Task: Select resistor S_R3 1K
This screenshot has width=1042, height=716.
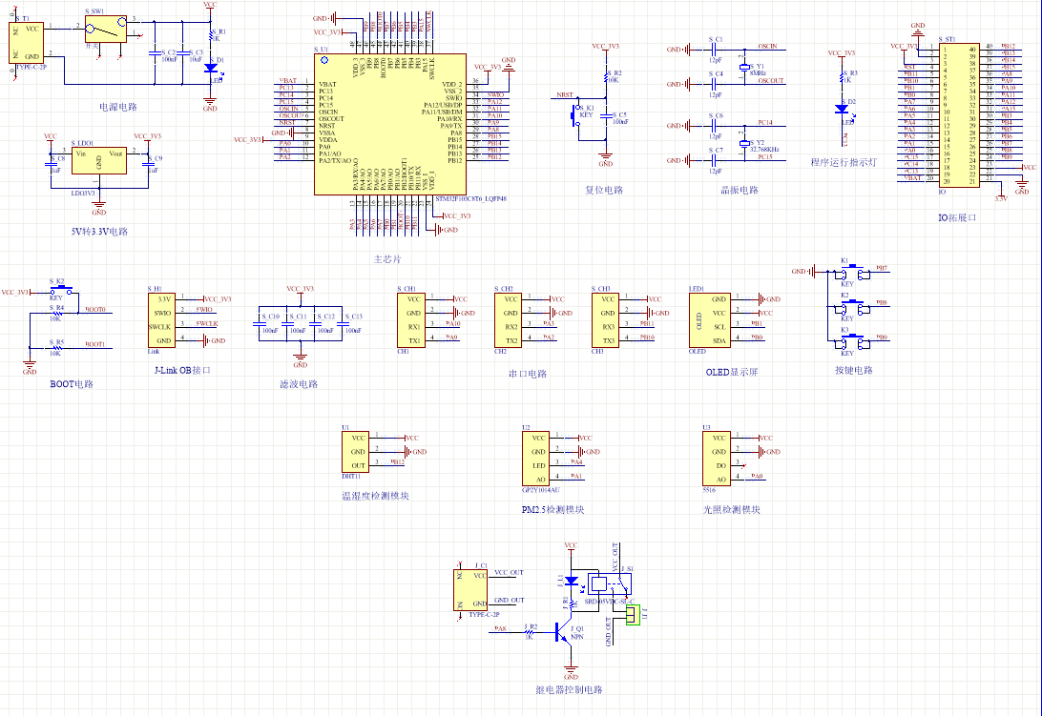Action: coord(842,78)
